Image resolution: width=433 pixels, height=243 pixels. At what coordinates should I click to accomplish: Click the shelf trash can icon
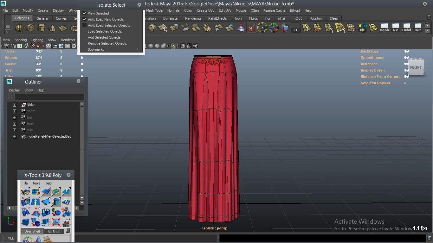pyautogui.click(x=429, y=18)
